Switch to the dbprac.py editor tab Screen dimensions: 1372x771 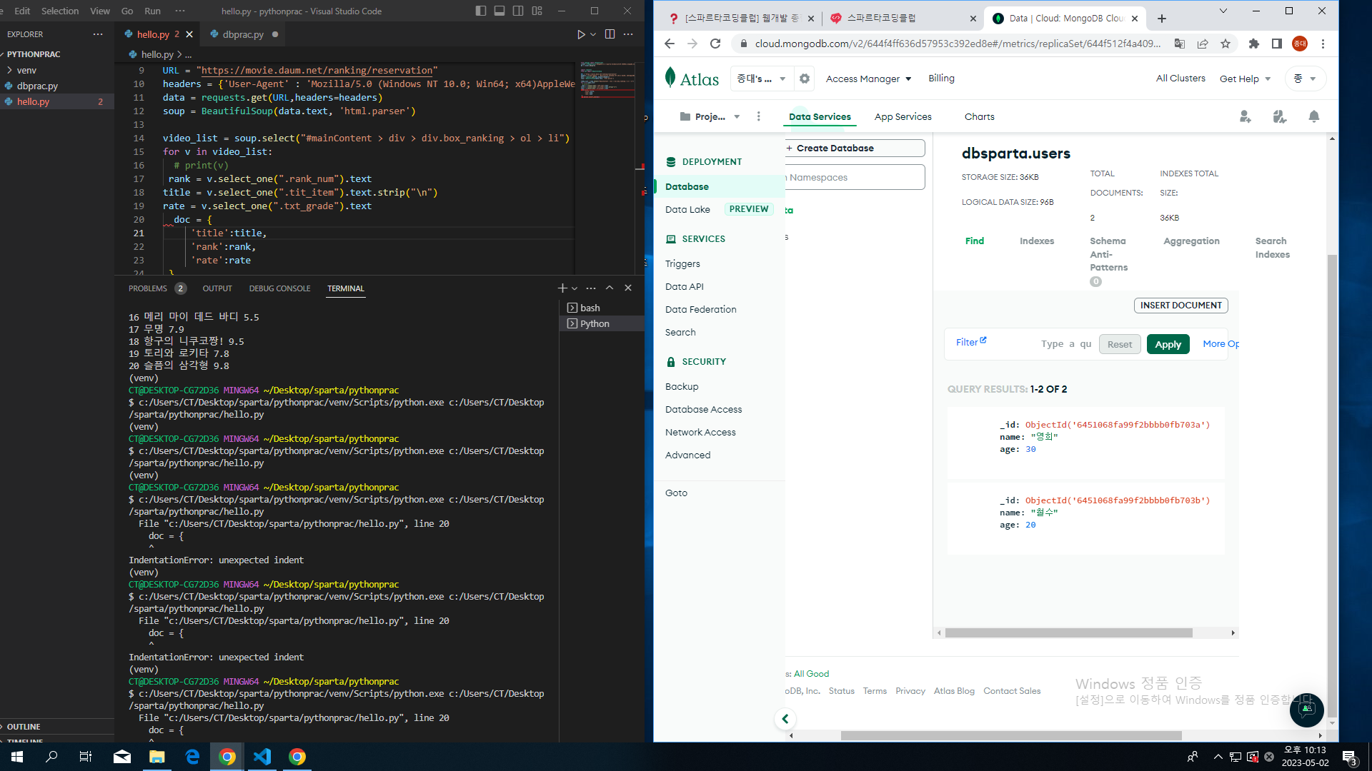243,34
